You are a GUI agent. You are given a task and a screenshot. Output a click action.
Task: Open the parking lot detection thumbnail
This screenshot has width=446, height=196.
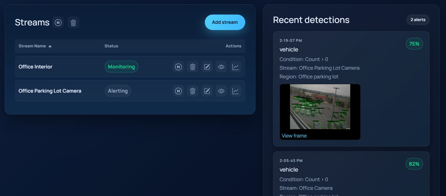320,107
